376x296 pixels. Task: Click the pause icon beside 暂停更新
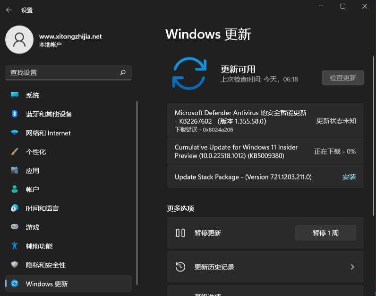[x=180, y=233]
